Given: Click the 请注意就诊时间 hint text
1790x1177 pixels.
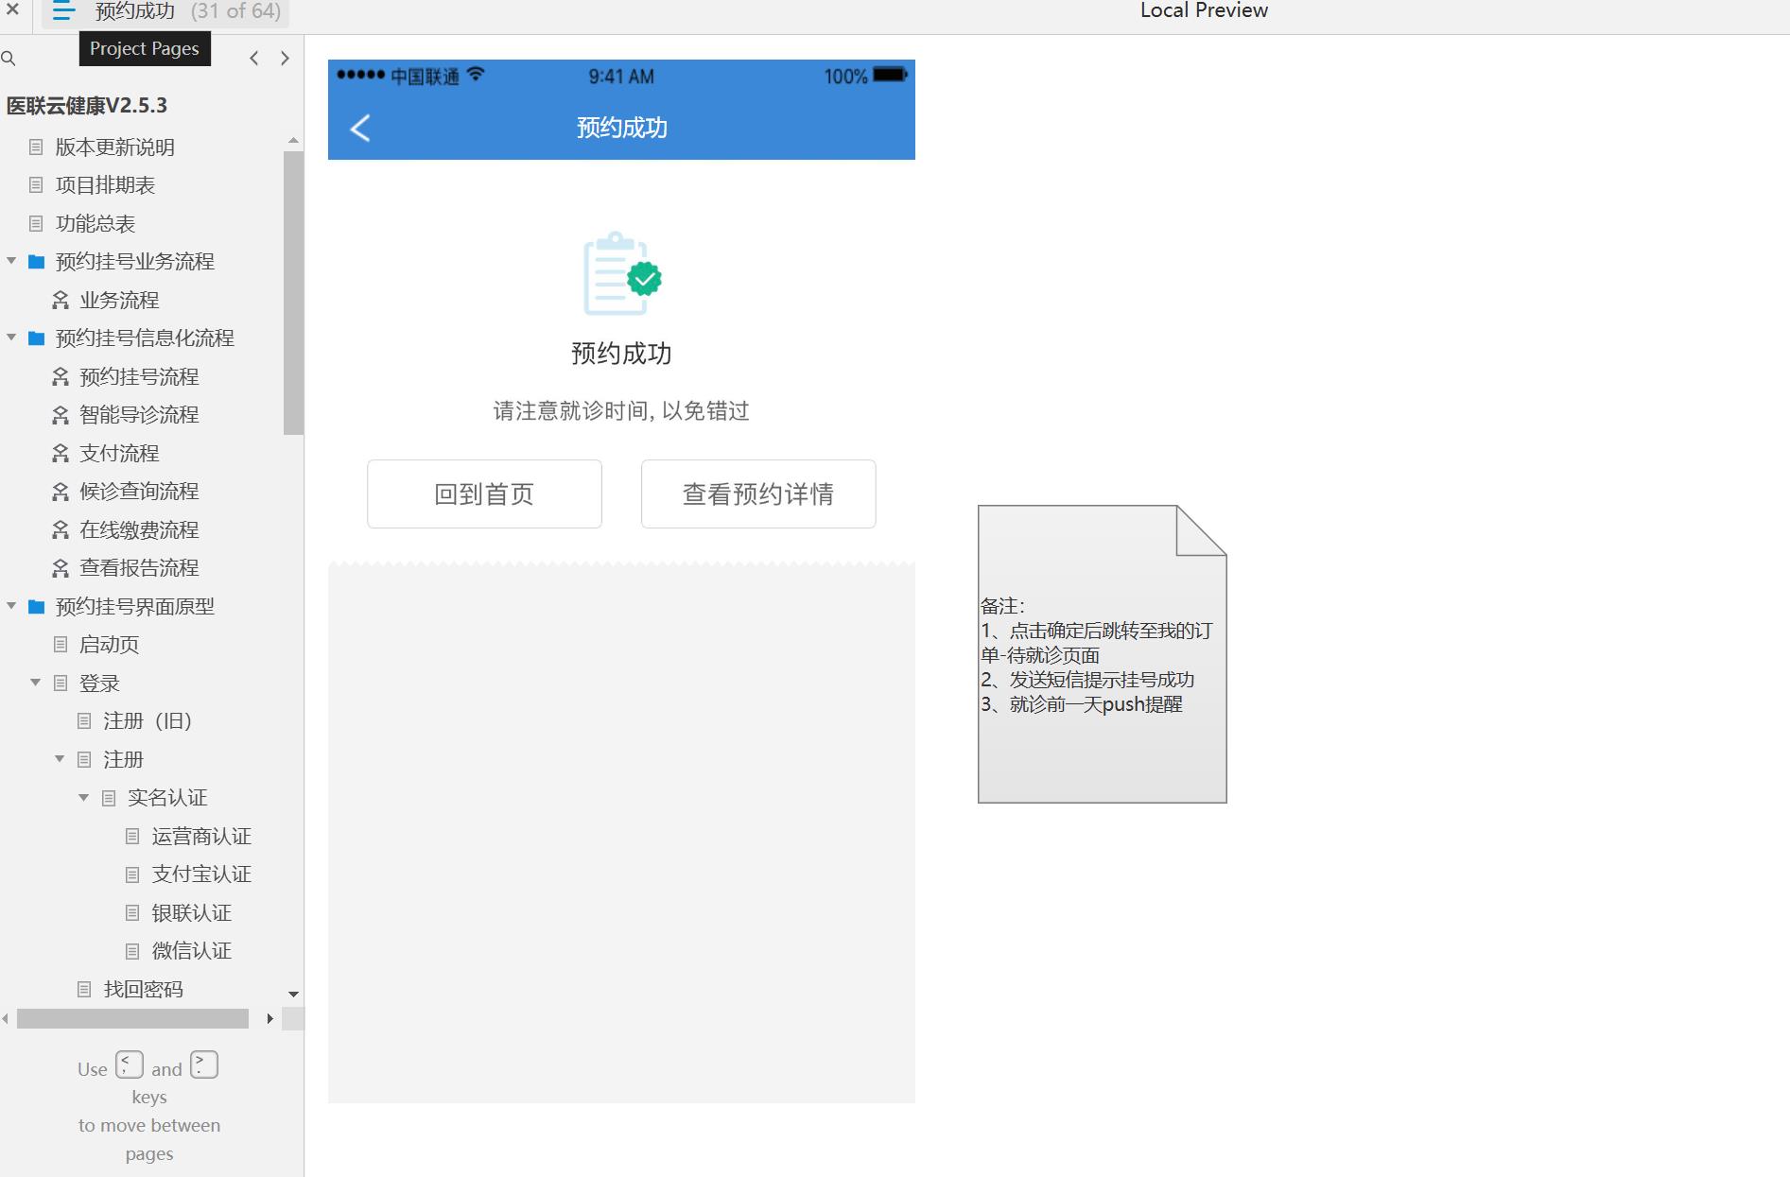Looking at the screenshot, I should pyautogui.click(x=621, y=411).
